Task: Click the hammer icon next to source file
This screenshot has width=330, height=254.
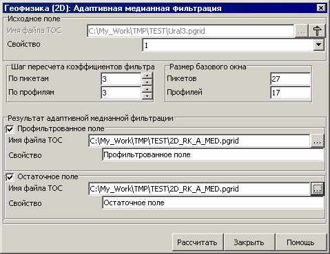Action: [318, 31]
